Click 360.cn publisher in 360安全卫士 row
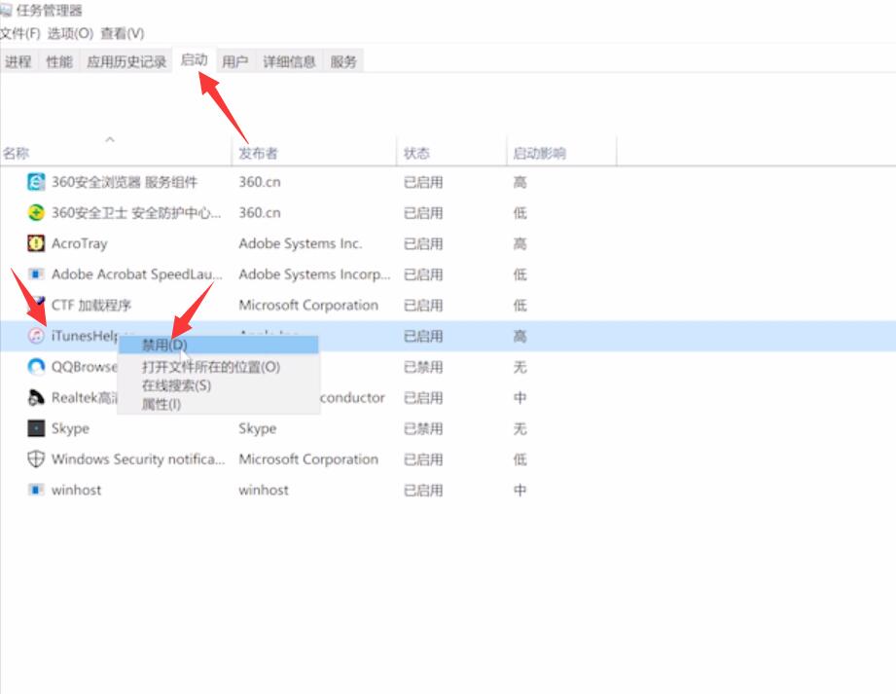 [x=260, y=213]
